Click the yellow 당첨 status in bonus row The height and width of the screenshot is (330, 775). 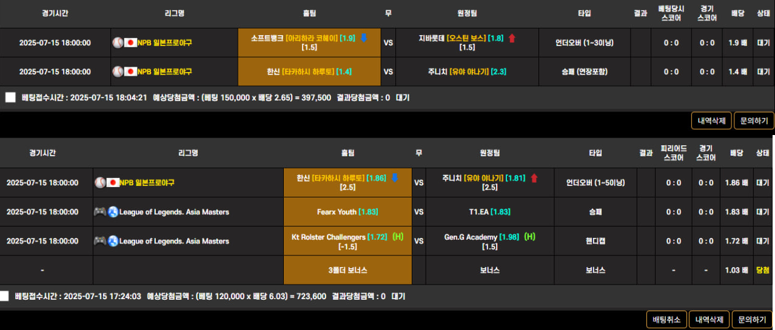tap(762, 270)
